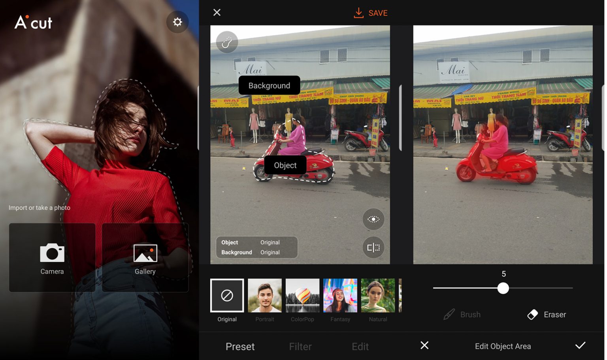Click the lasso selection tool icon
Viewport: 607px width, 360px height.
(227, 42)
